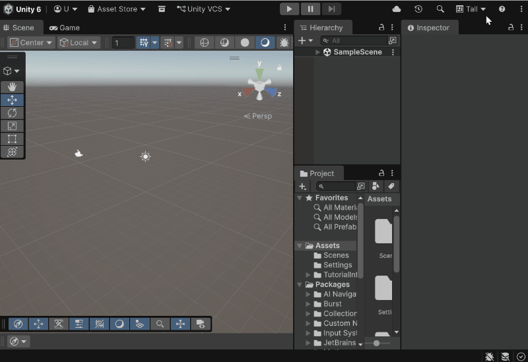Toggle the Inspector panel lock

pos(511,27)
